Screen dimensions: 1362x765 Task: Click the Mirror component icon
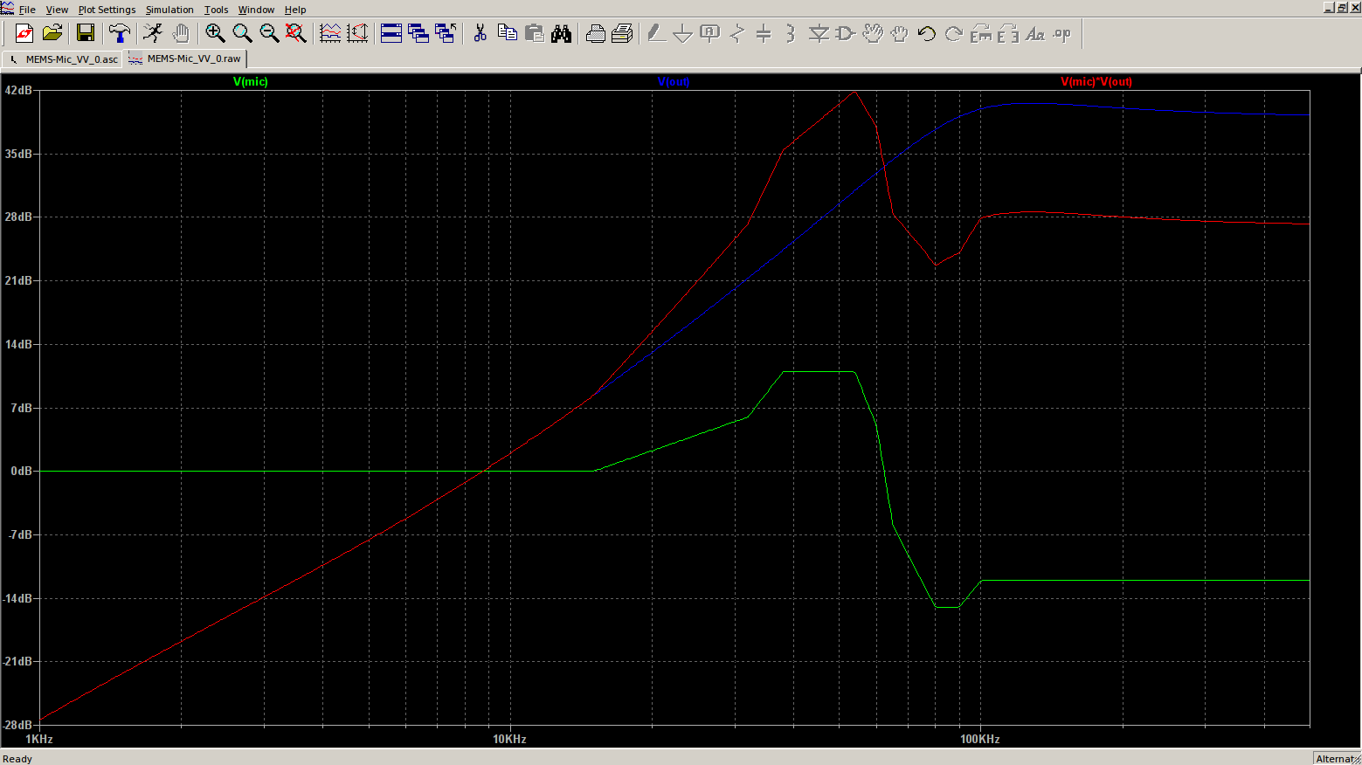(x=1007, y=33)
